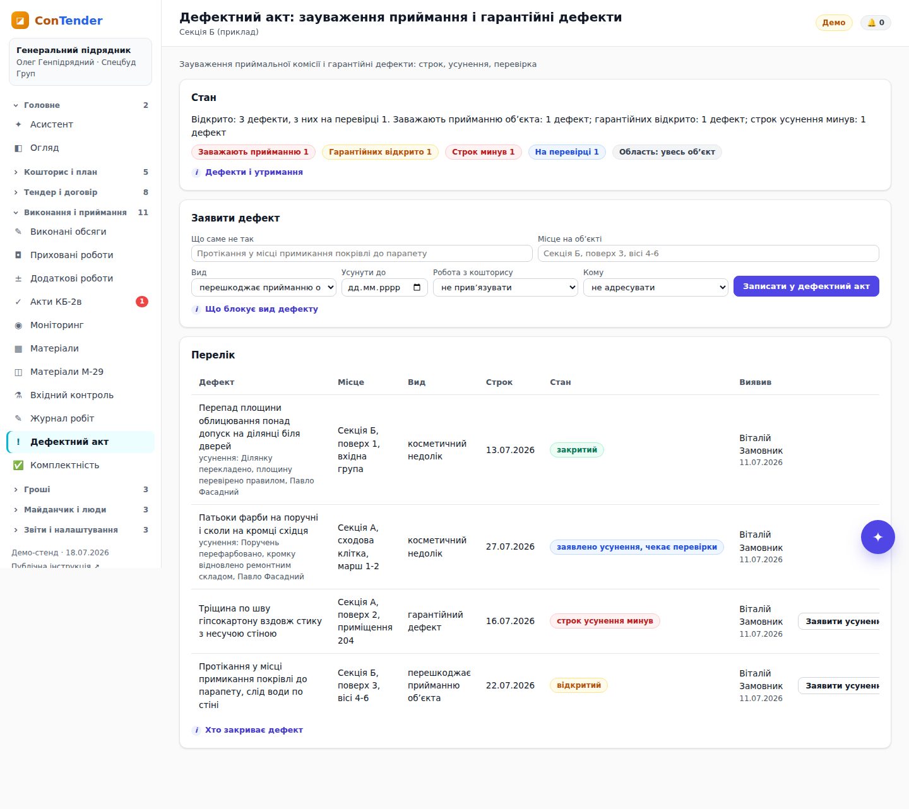The image size is (909, 809).
Task: Click Записати у дефектний акт button
Action: (806, 286)
